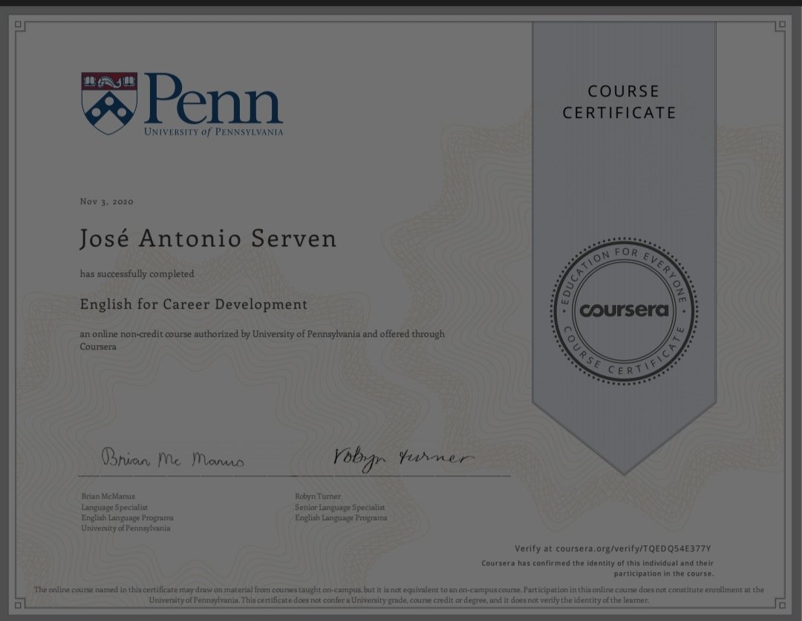Viewport: 802px width, 621px height.
Task: Click the University of Pennsylvania tagline under Penn logo
Action: pyautogui.click(x=215, y=131)
